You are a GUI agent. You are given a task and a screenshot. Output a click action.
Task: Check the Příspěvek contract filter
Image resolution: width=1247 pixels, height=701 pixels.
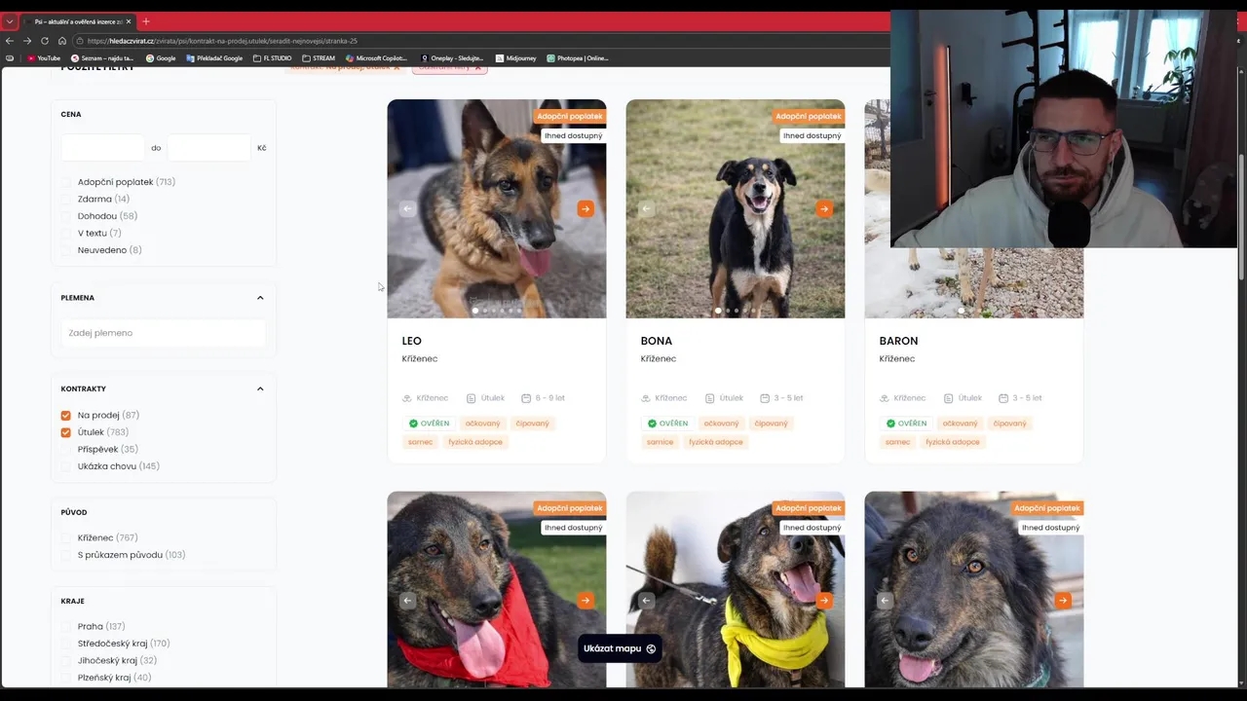66,449
